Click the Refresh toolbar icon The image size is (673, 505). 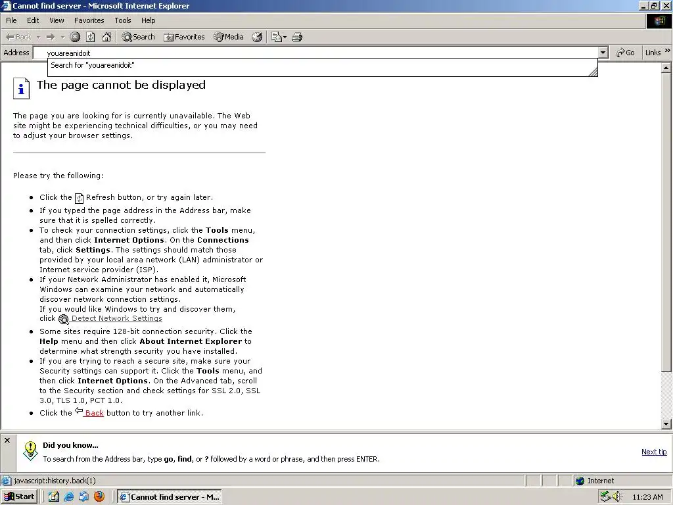pos(91,37)
